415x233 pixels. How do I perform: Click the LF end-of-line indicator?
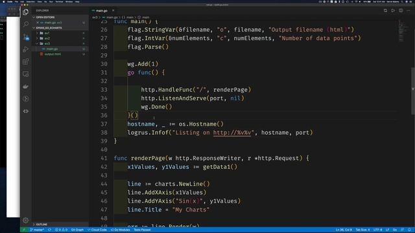pos(388,230)
